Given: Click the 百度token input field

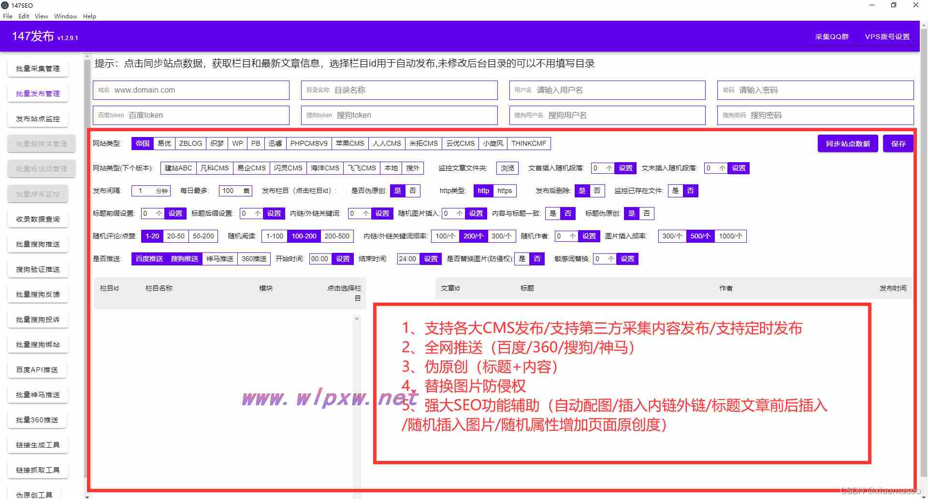Looking at the screenshot, I should click(x=191, y=115).
